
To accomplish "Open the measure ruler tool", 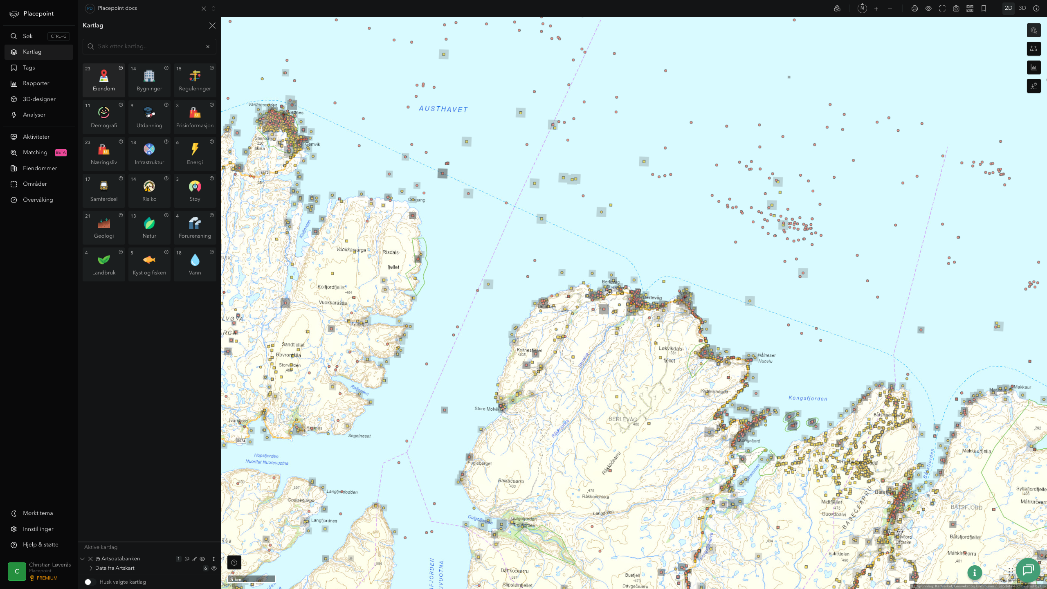I will (1034, 49).
